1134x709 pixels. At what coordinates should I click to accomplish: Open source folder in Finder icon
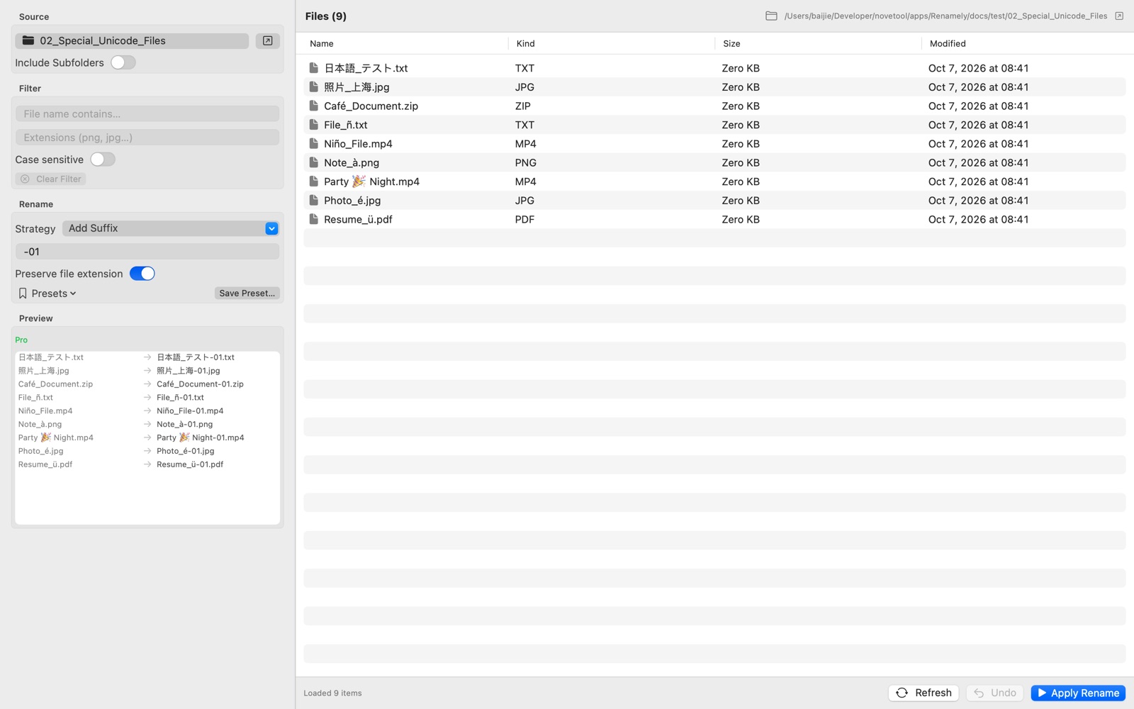(x=268, y=40)
